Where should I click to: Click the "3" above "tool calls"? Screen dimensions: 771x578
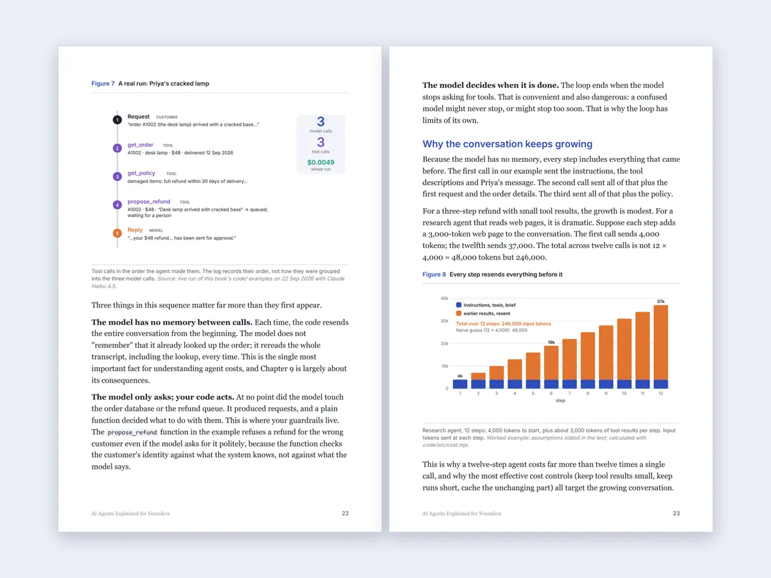point(321,143)
